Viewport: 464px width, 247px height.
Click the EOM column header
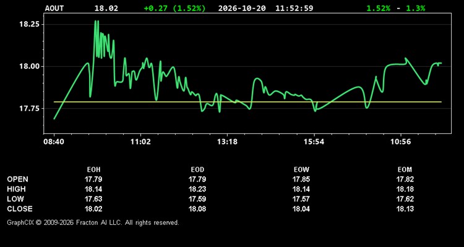click(x=405, y=170)
